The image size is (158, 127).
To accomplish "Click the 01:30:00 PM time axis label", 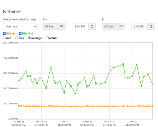I will click(x=87, y=125).
